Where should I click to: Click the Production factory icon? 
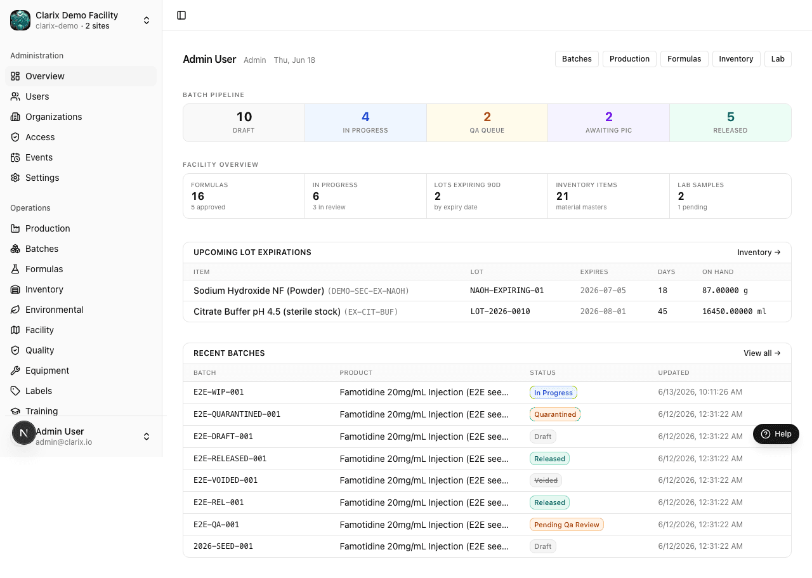15,228
